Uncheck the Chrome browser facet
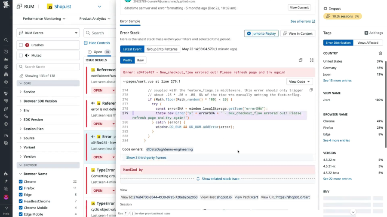Viewport: 387px width, 217px height. click(x=21, y=181)
